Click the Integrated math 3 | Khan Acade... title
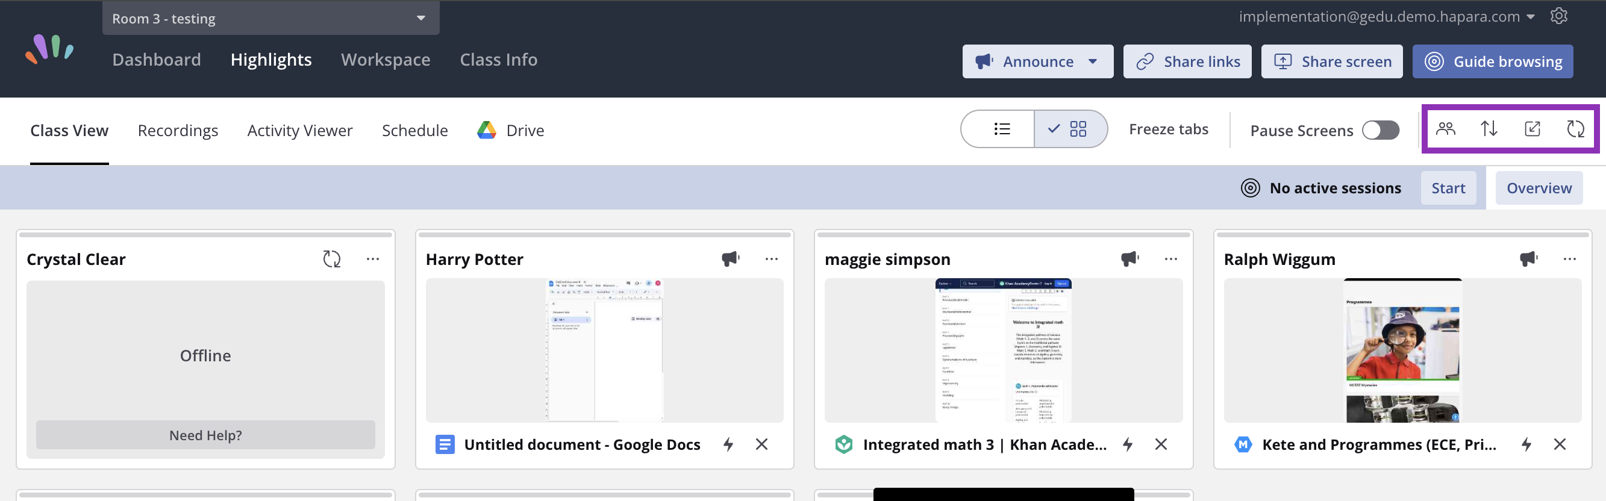1606x501 pixels. [984, 444]
